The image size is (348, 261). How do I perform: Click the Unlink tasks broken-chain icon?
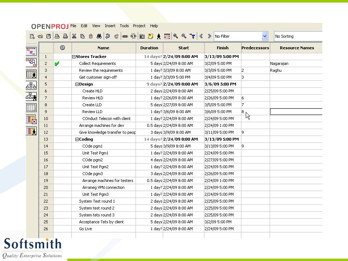coord(133,36)
